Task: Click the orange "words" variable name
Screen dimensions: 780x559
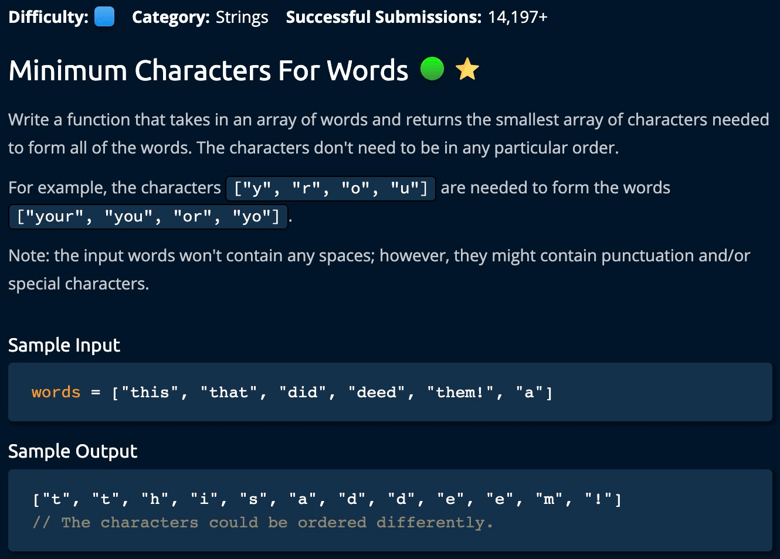Action: [x=56, y=392]
